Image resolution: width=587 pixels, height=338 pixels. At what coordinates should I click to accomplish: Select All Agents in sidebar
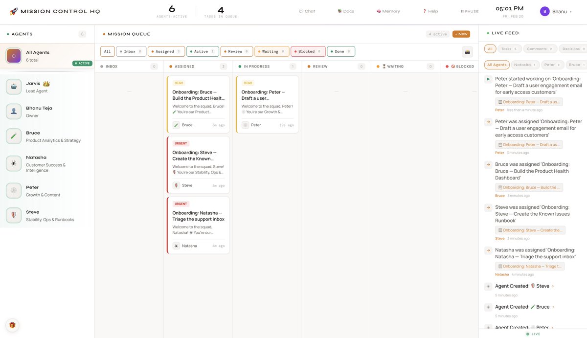coord(47,56)
